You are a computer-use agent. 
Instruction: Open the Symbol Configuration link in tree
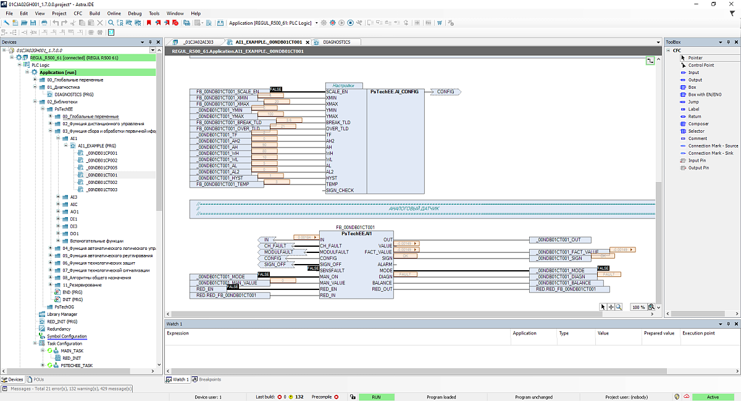click(x=67, y=336)
